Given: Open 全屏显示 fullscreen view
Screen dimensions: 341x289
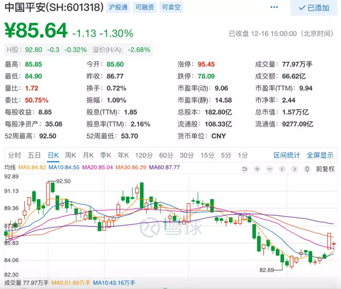Looking at the screenshot, I should [320, 155].
